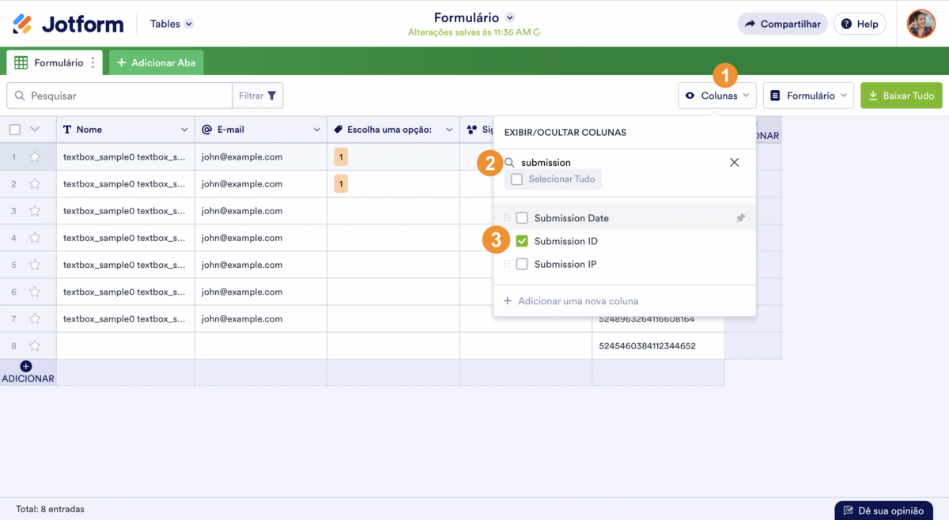Screen dimensions: 949x520
Task: Check the Selecionar Tudo checkbox
Action: (516, 179)
